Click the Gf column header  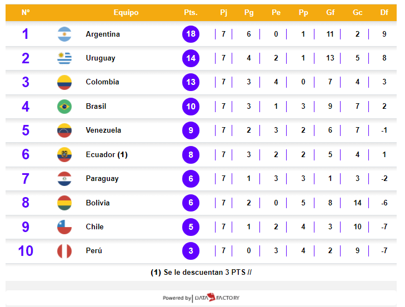pyautogui.click(x=330, y=12)
